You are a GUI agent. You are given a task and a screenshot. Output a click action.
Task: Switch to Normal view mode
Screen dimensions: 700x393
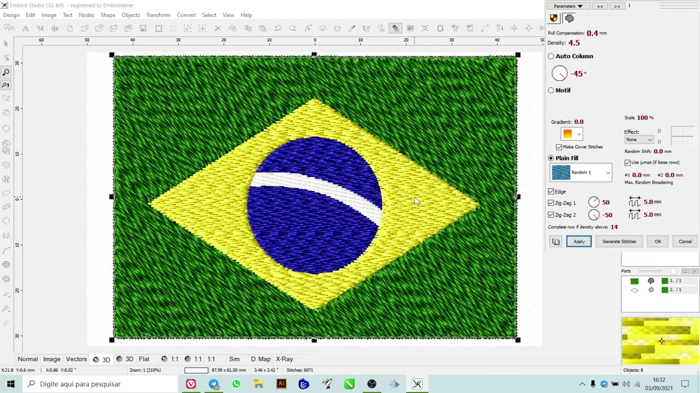click(27, 359)
